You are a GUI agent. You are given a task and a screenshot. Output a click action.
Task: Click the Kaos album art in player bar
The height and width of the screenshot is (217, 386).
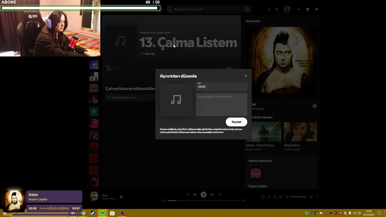click(94, 197)
